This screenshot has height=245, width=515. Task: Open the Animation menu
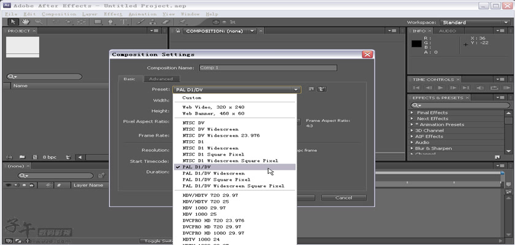pos(142,14)
